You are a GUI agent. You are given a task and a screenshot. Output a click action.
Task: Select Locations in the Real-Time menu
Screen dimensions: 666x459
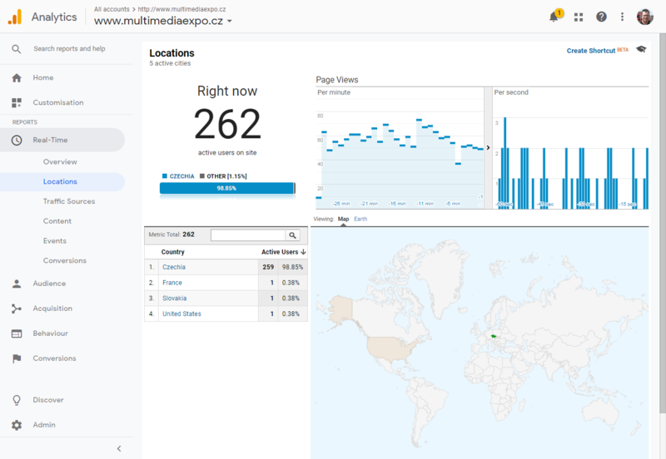point(60,181)
